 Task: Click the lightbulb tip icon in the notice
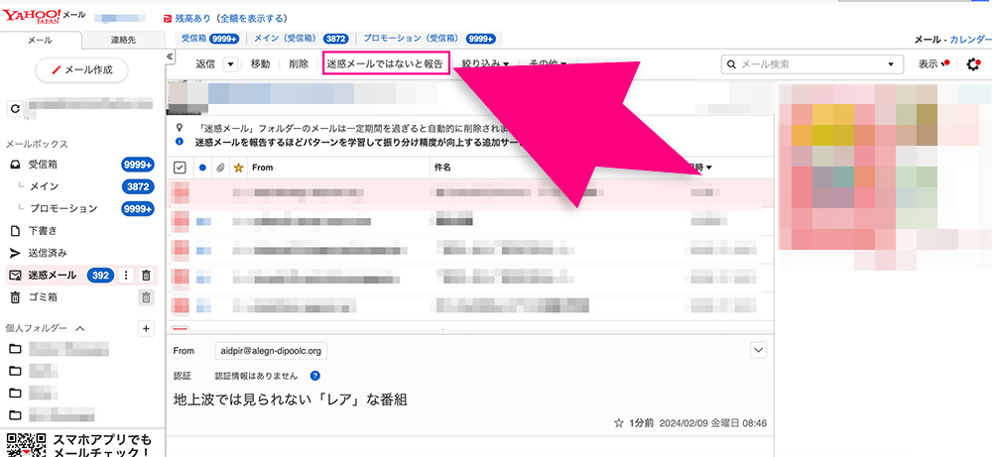click(x=180, y=126)
